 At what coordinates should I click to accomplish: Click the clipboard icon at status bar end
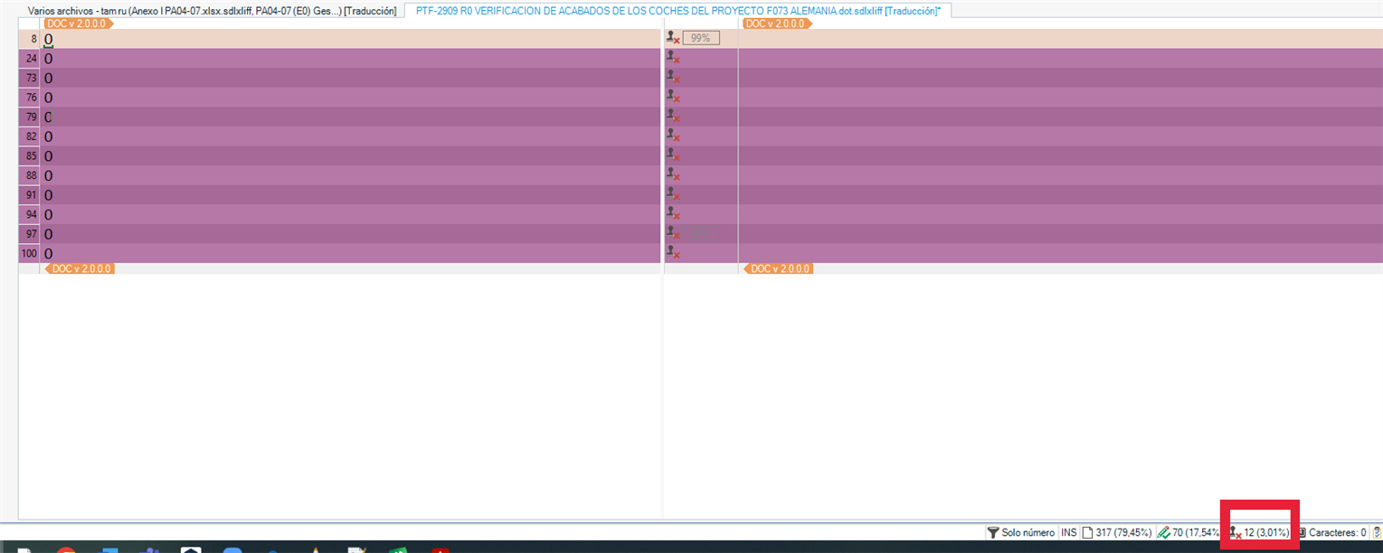(1377, 533)
